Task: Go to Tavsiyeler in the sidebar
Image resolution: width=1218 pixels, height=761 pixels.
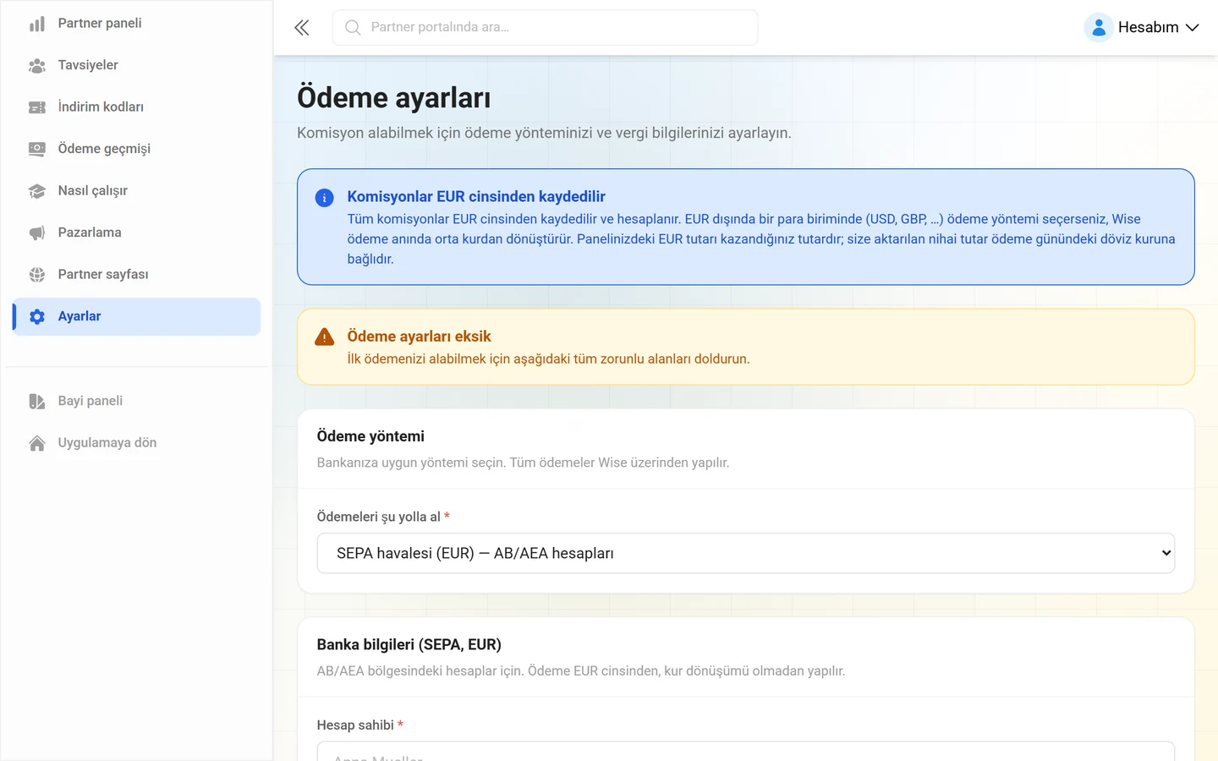Action: point(136,65)
